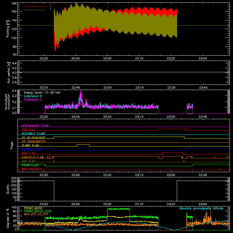Click the 'FRONT_RATIO_1225' green legend entry

pyautogui.click(x=38, y=211)
